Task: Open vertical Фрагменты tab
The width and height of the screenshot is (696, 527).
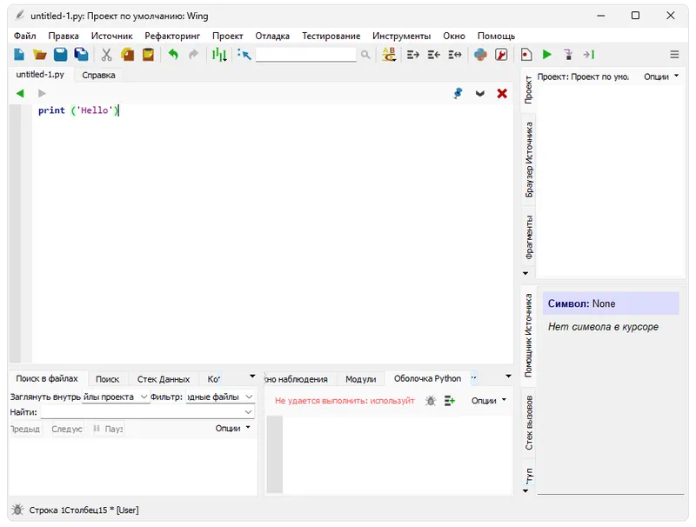Action: coord(529,237)
